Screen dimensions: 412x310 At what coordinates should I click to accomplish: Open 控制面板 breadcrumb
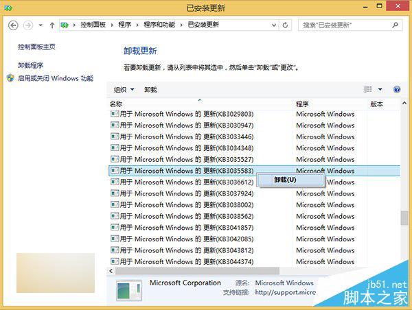point(93,25)
